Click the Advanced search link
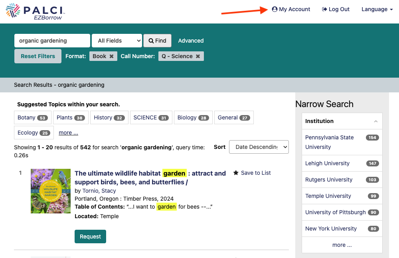The height and width of the screenshot is (258, 399). 190,41
